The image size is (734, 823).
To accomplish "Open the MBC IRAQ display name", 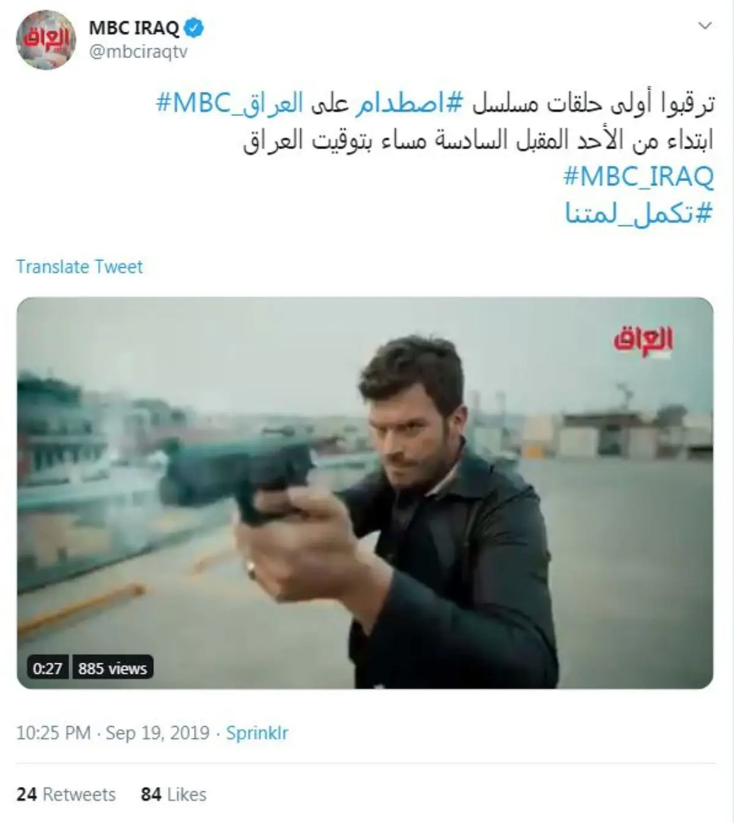I will [x=134, y=28].
